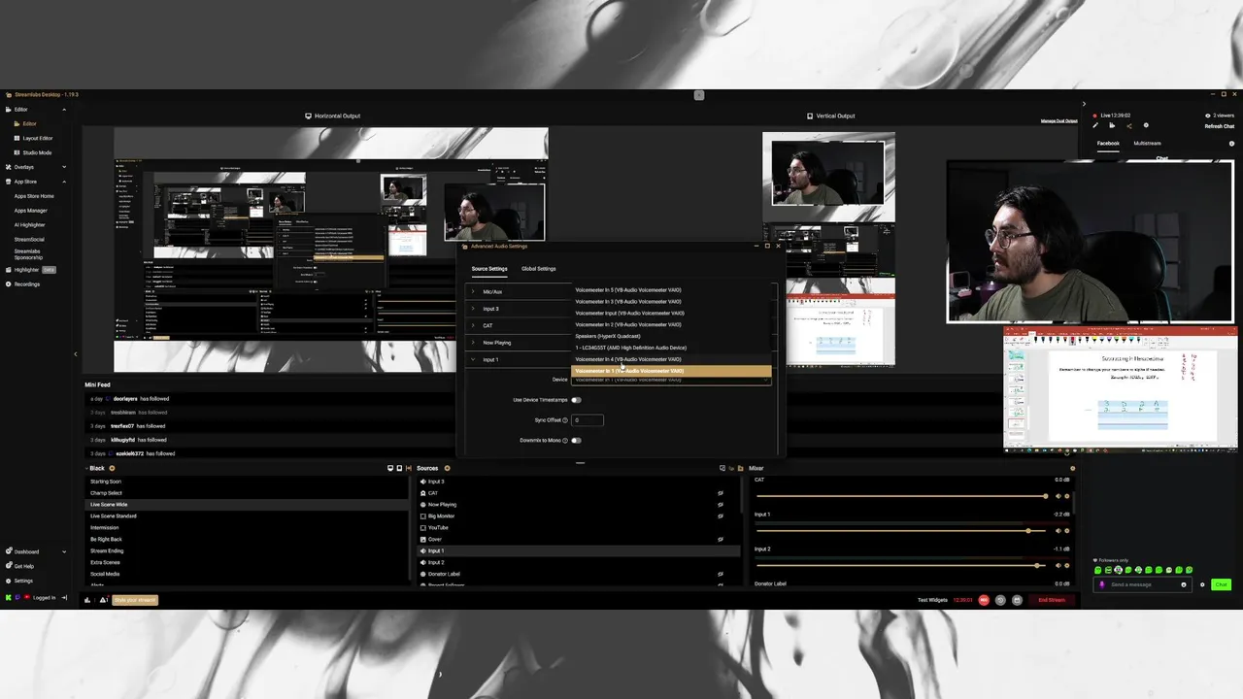This screenshot has width=1243, height=699.
Task: Click the End Stream button
Action: 1052,600
